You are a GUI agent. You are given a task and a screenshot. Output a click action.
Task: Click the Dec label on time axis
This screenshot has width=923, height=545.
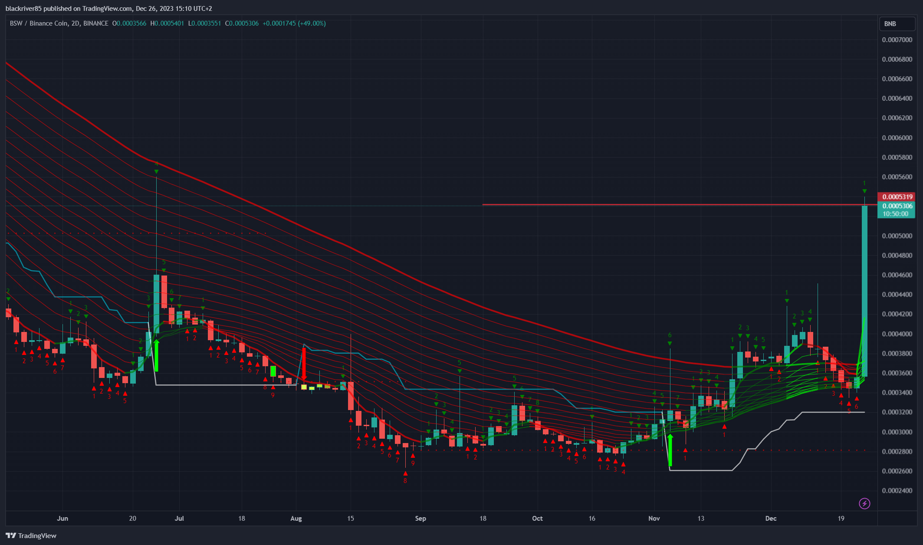coord(771,519)
